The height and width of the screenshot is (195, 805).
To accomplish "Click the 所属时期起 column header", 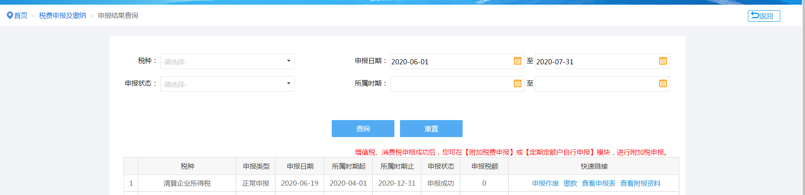I will 348,166.
